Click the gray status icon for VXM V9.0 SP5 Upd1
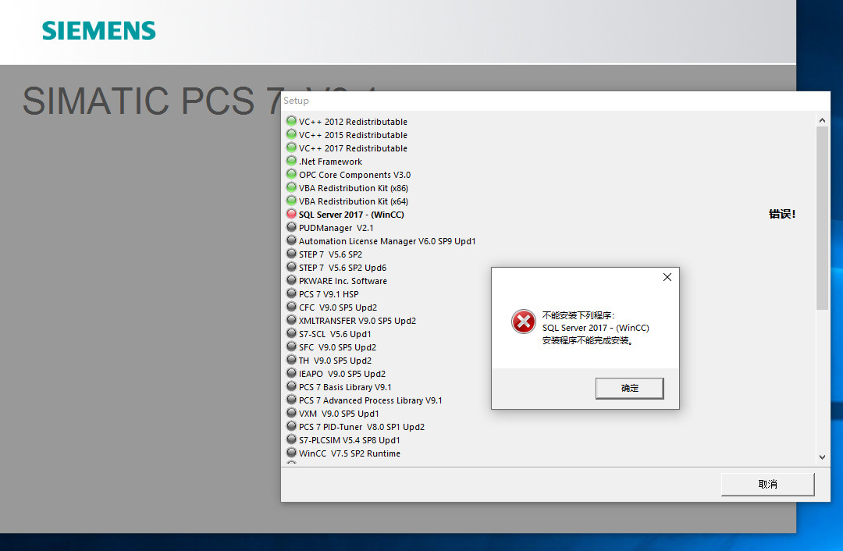This screenshot has width=843, height=551. tap(291, 412)
